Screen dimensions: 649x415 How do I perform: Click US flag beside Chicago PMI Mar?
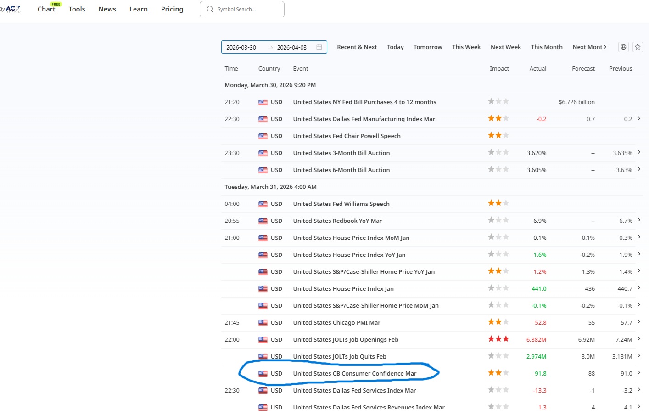click(263, 323)
